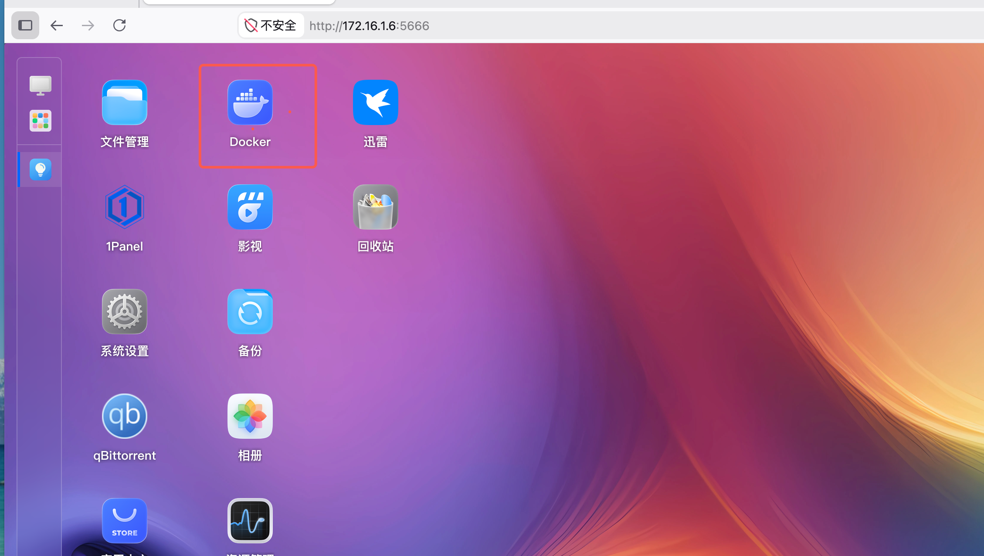Open the STORE app center icon
Screen dimensions: 984x556
pos(125,521)
